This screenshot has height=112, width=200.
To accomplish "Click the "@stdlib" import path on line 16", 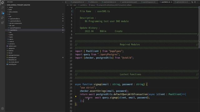I will click(127, 58).
